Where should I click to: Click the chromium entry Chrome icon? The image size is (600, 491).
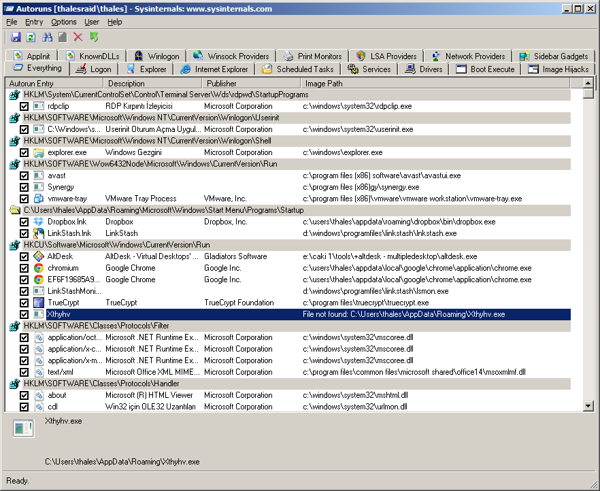tap(39, 268)
